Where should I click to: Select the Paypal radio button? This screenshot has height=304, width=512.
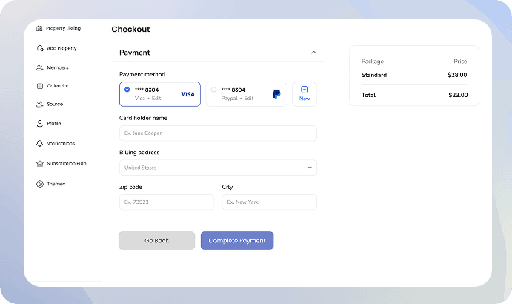pyautogui.click(x=213, y=90)
